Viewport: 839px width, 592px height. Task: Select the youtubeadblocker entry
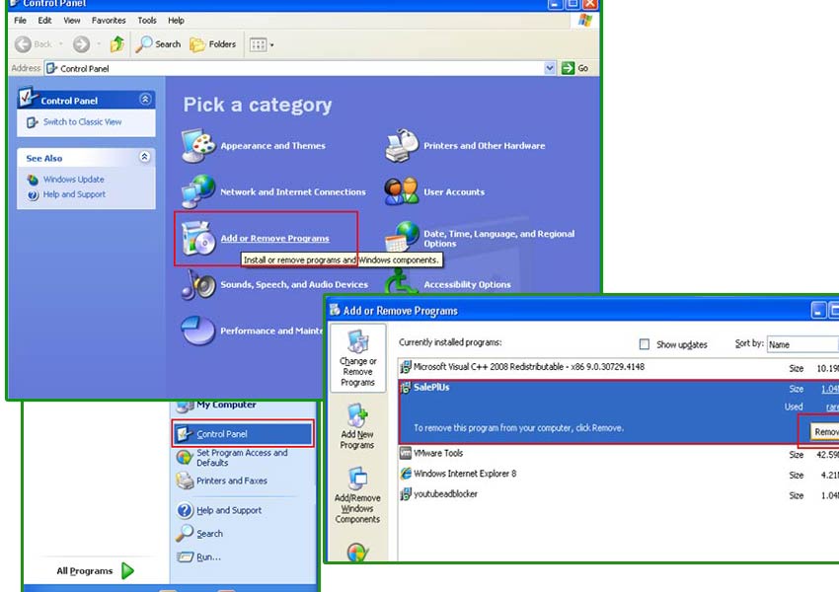619,494
